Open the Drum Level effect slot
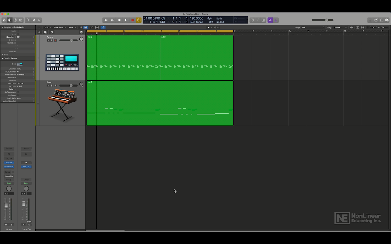This screenshot has height=244, width=391. pyautogui.click(x=9, y=167)
